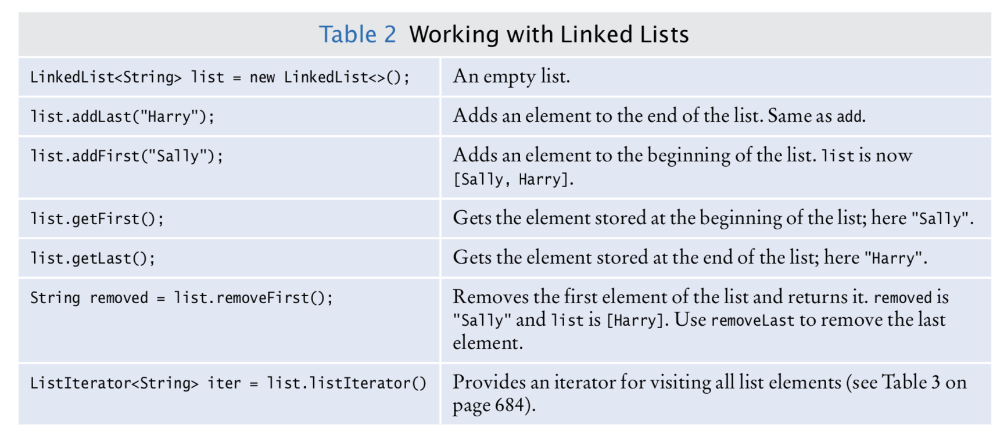This screenshot has width=1004, height=439.
Task: Click the "Table 2" blue title label
Action: tap(357, 34)
